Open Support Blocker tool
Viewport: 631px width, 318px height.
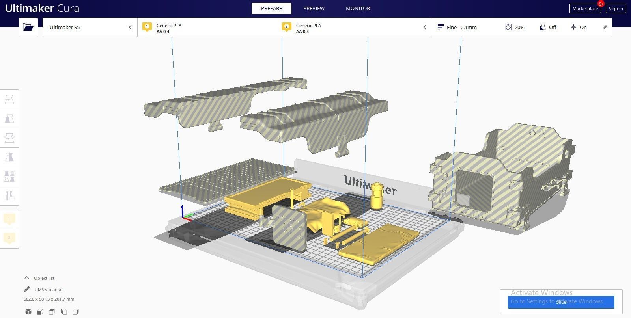(x=9, y=196)
